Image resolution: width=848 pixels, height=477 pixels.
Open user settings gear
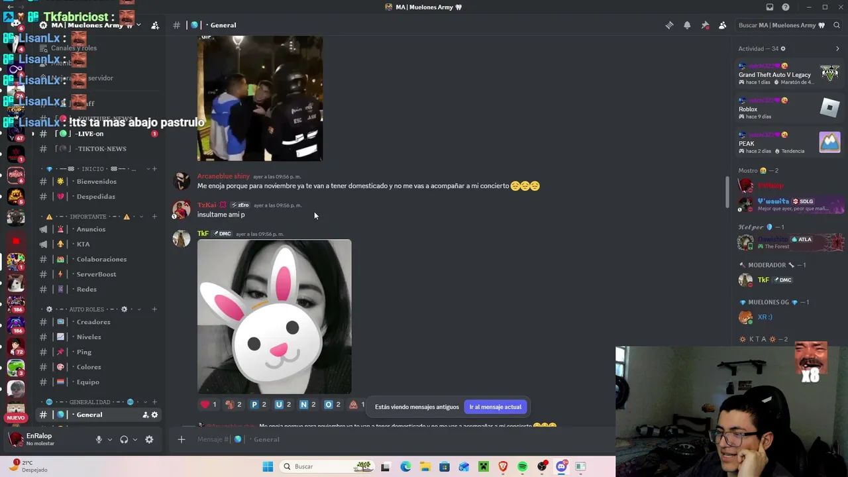pyautogui.click(x=149, y=439)
